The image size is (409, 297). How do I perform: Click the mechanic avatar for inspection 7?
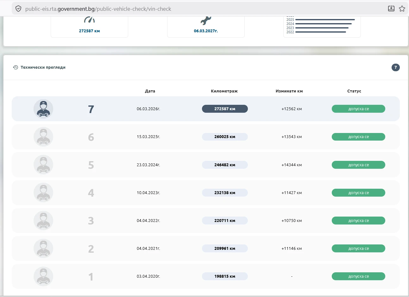(x=43, y=109)
